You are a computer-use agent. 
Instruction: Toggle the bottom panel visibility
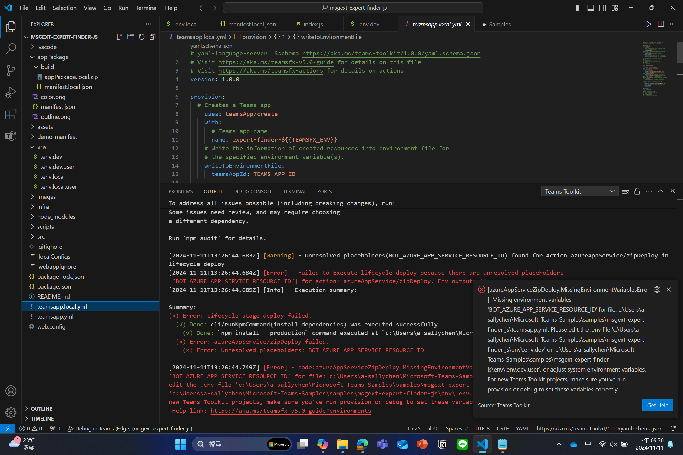(x=590, y=8)
